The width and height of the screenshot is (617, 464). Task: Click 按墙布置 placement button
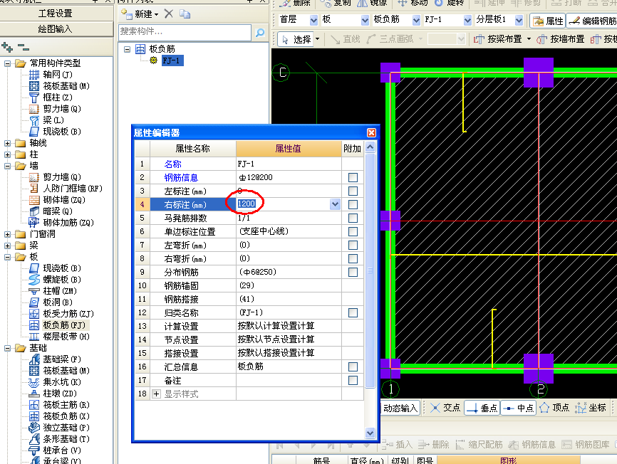tap(561, 39)
